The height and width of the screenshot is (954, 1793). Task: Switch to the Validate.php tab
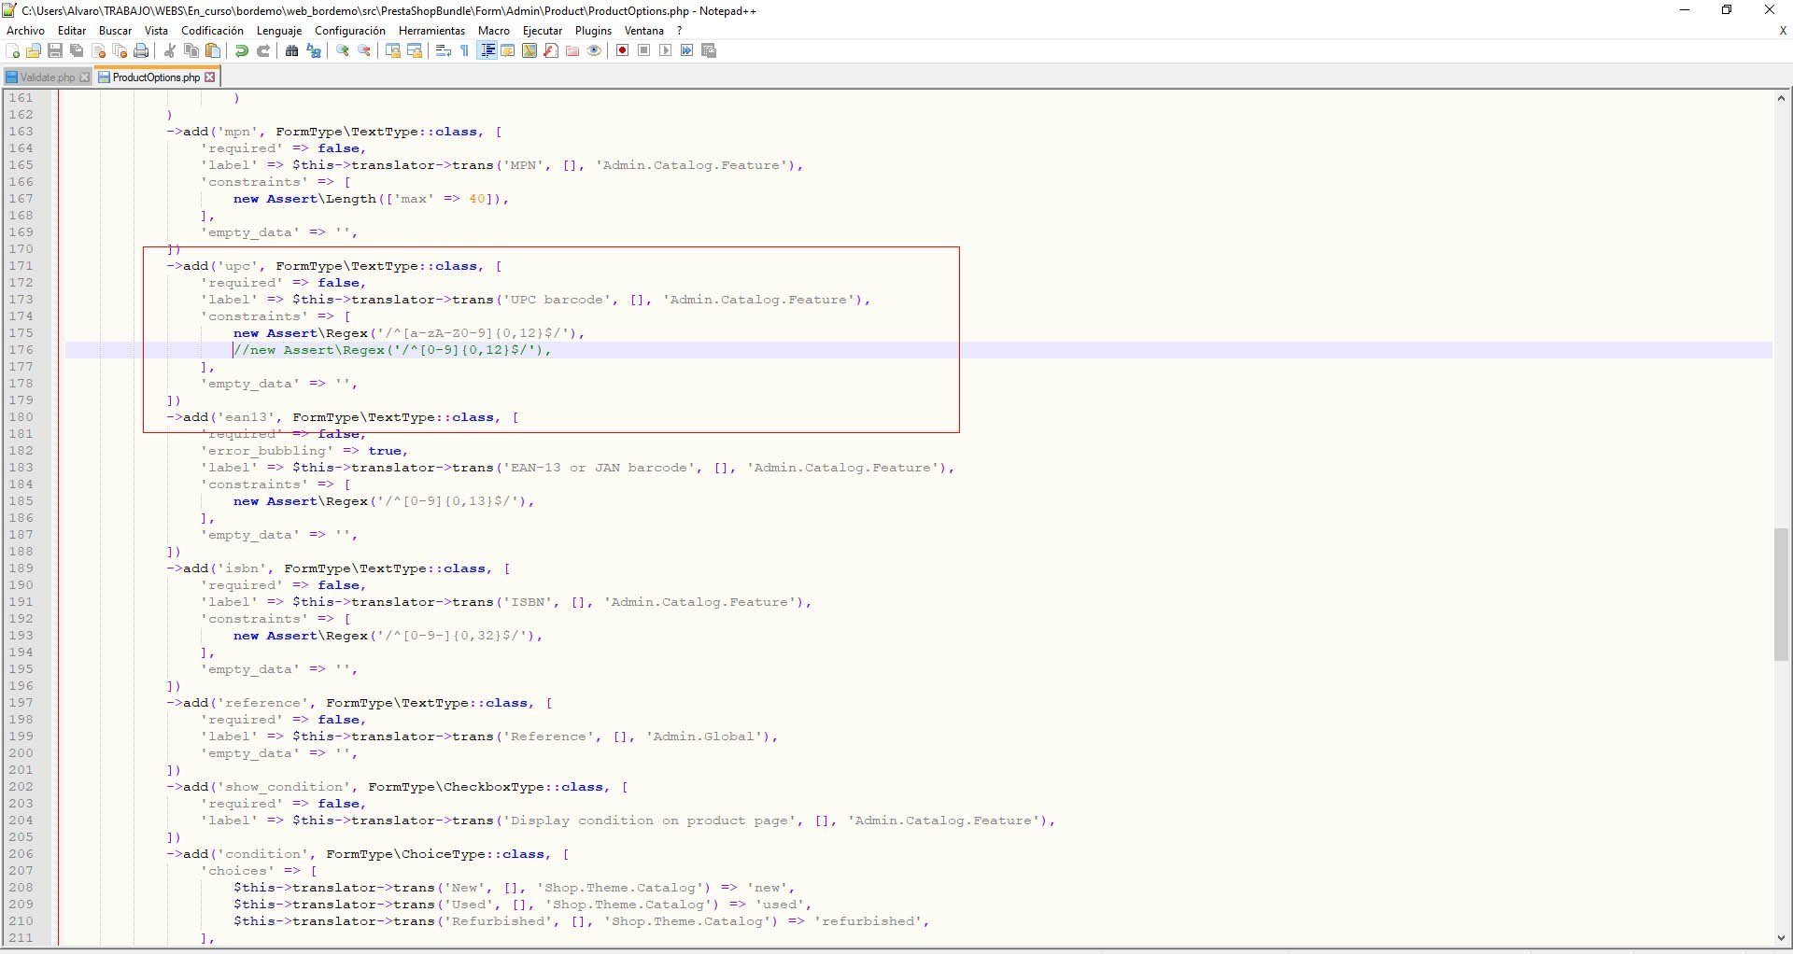tap(47, 77)
